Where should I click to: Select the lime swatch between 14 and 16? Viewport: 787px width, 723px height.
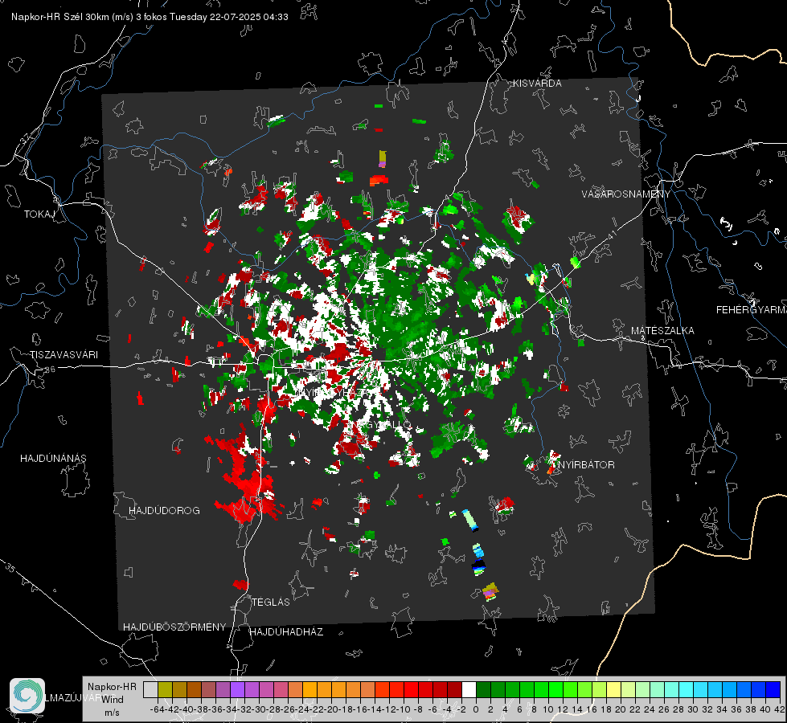[x=584, y=689]
